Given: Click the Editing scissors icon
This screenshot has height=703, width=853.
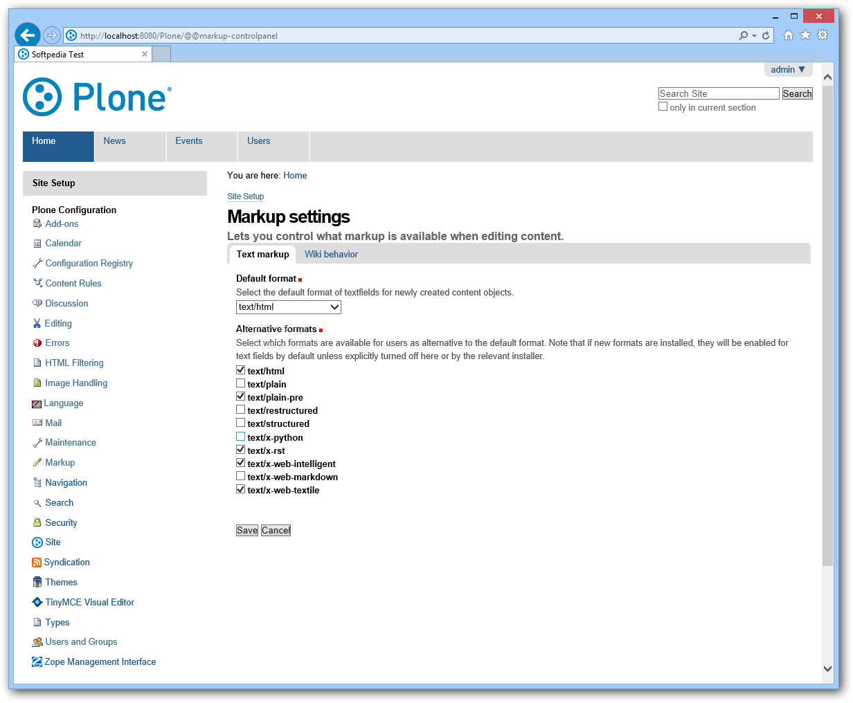Looking at the screenshot, I should point(37,323).
